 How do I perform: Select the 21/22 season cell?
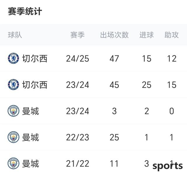coord(77,164)
